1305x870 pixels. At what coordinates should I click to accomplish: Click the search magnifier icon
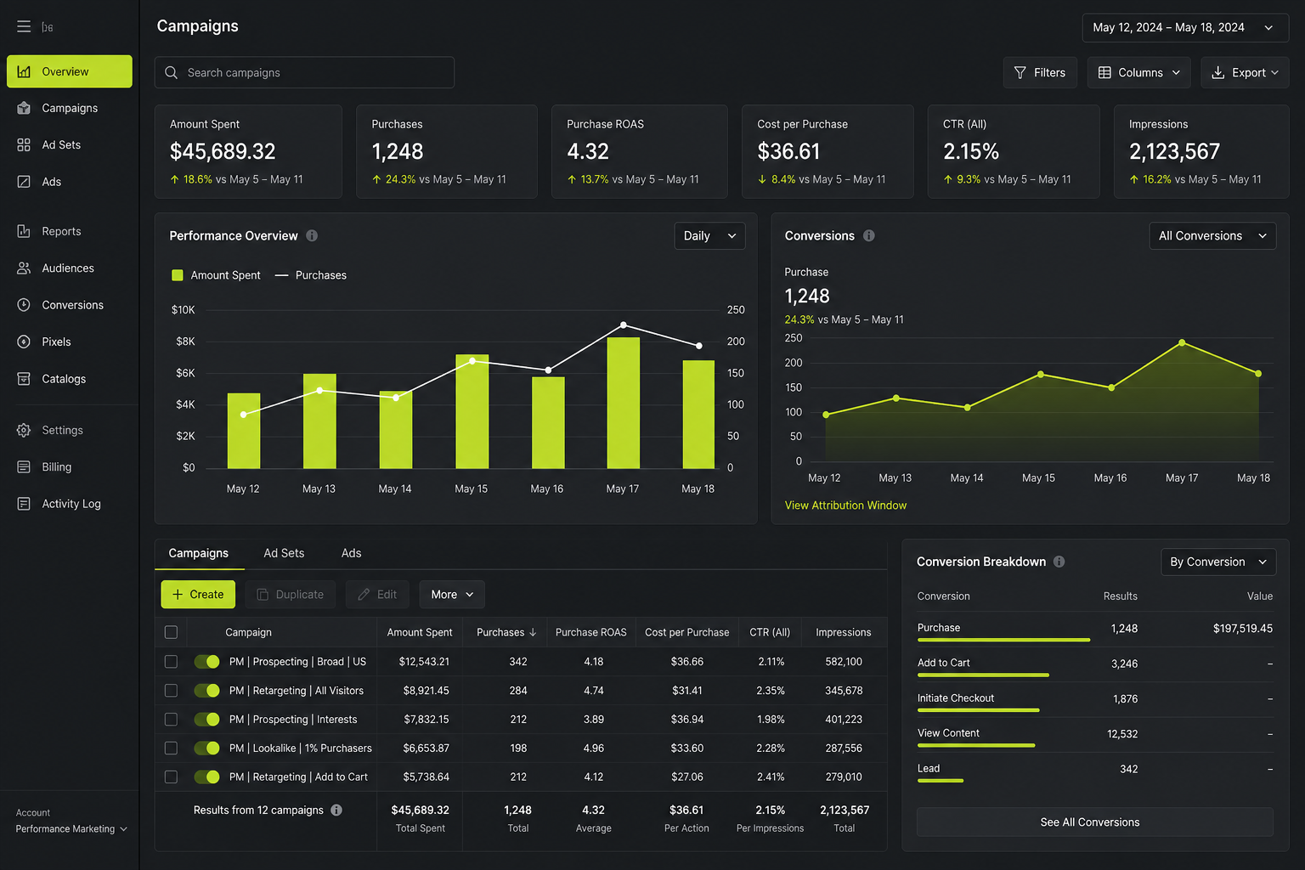pyautogui.click(x=171, y=73)
